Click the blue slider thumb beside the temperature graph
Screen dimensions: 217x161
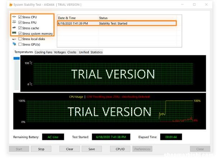pyautogui.click(x=16, y=58)
